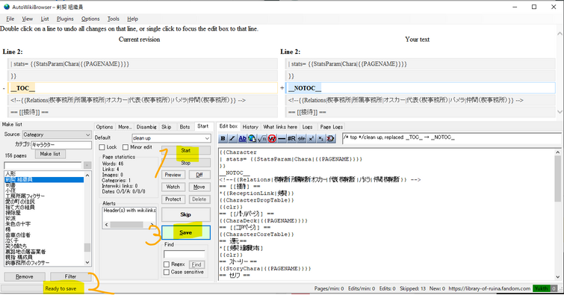564x298 pixels.
Task: Insert internal link with Ab icon
Action: (243, 138)
